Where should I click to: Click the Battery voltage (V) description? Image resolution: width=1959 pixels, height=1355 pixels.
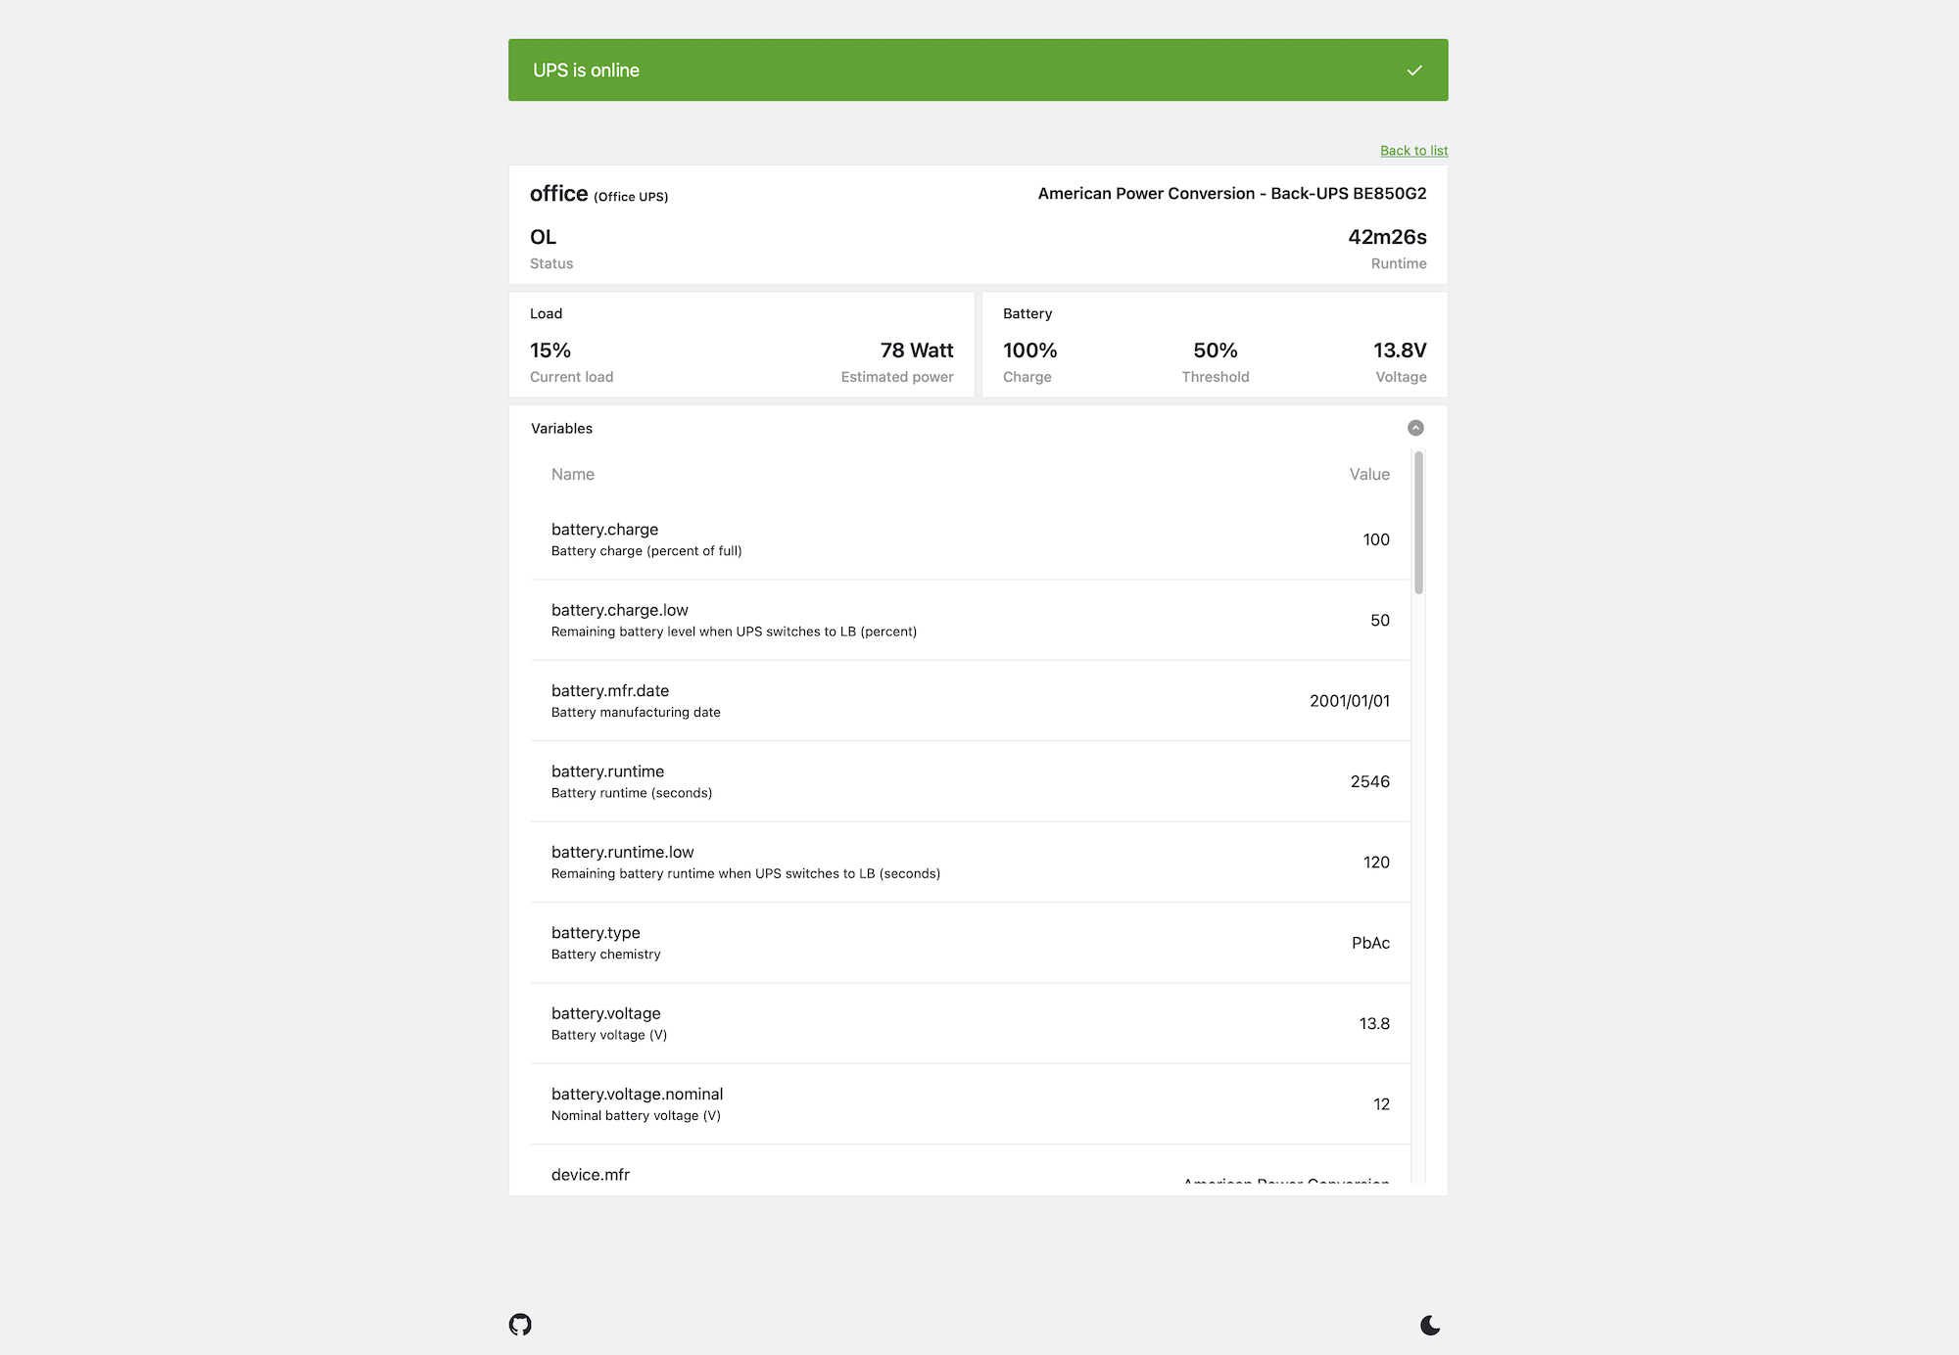pyautogui.click(x=609, y=1036)
